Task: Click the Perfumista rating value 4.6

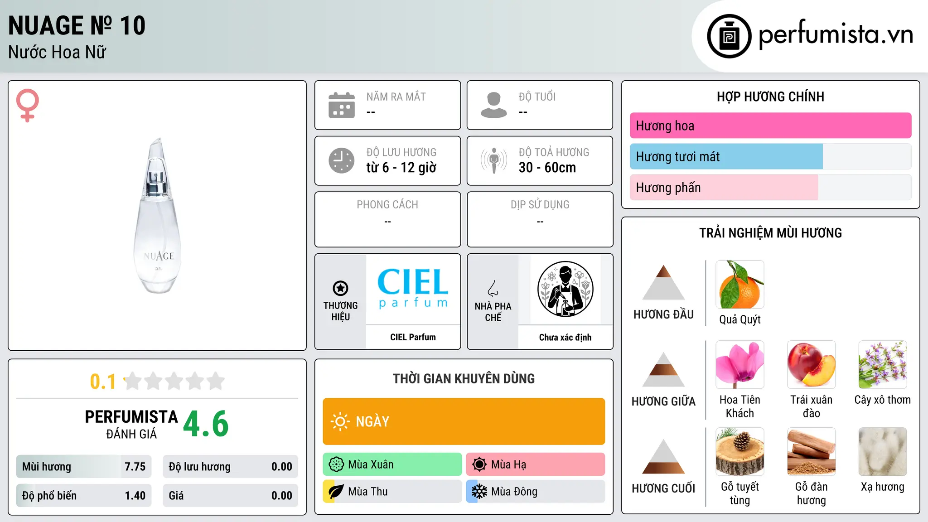Action: pos(206,424)
